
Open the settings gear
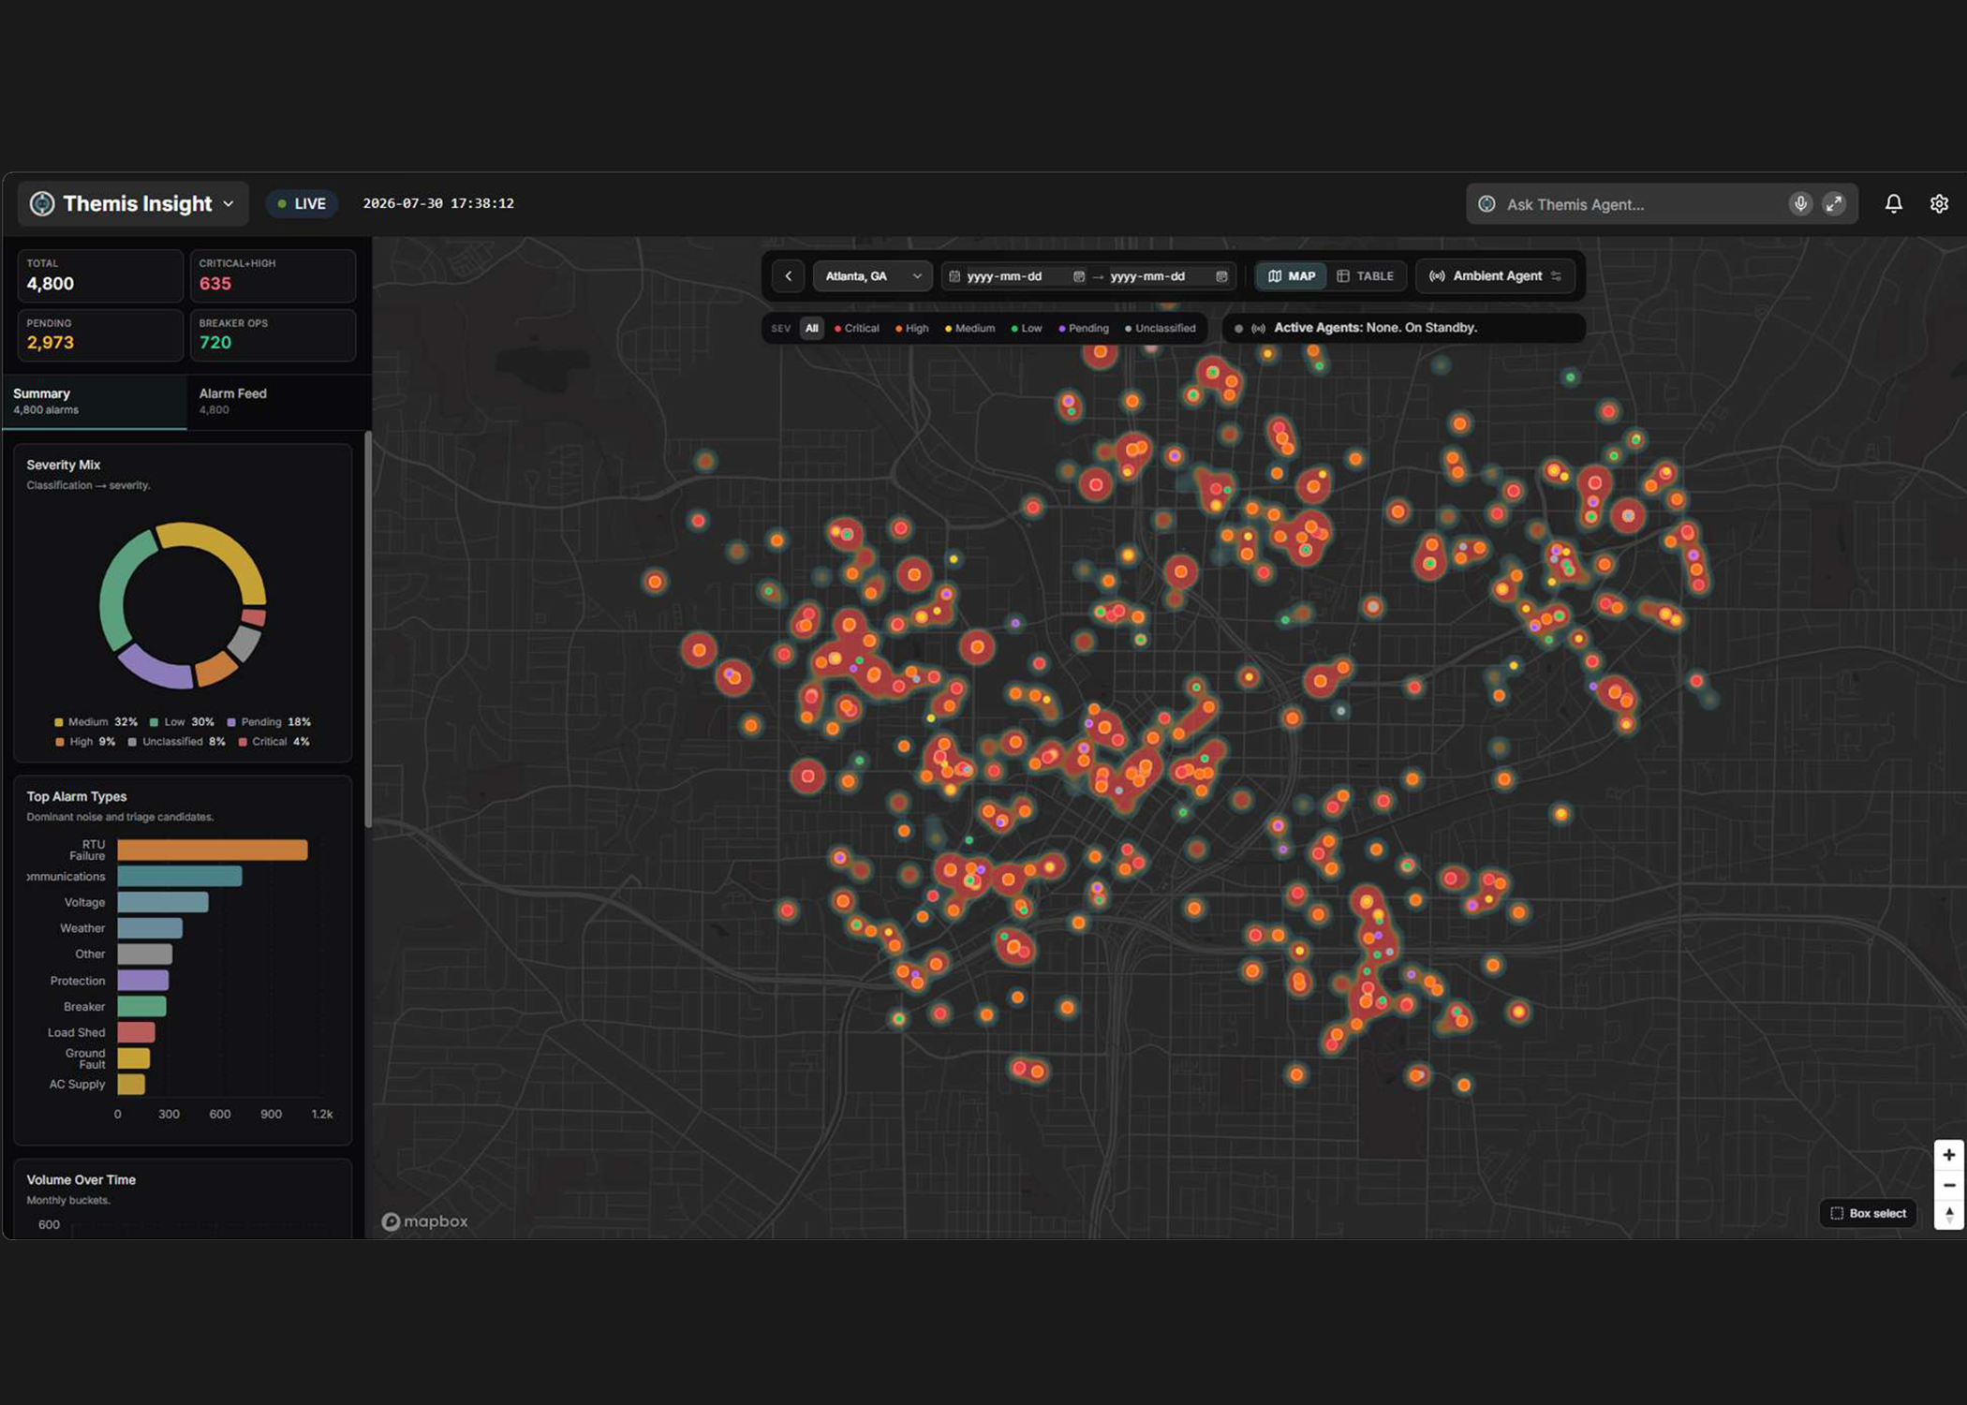point(1939,204)
